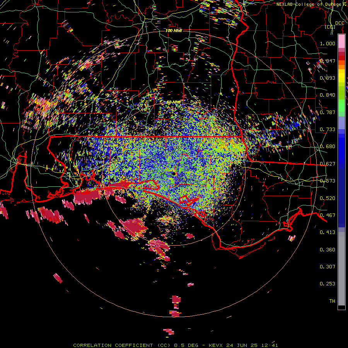Click the black radar site dot at center
348x348 pixels.
tap(174, 174)
